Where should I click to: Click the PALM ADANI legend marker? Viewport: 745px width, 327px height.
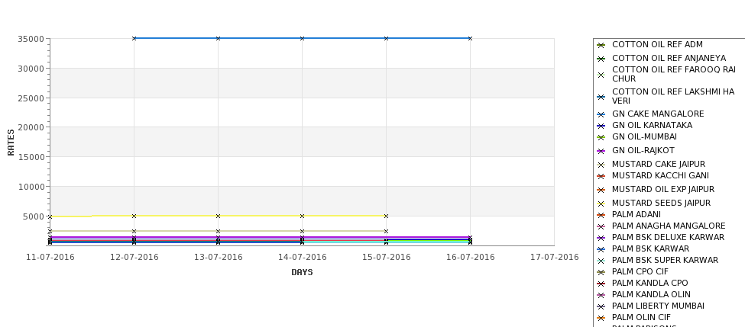pos(601,215)
